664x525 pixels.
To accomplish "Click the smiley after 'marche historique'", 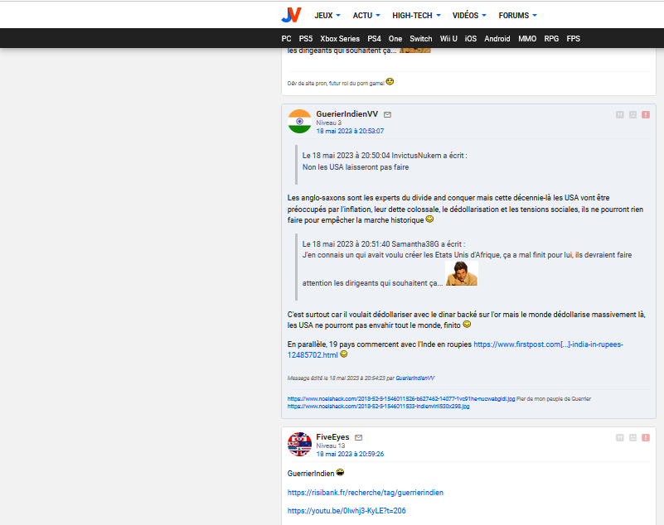I will (429, 219).
